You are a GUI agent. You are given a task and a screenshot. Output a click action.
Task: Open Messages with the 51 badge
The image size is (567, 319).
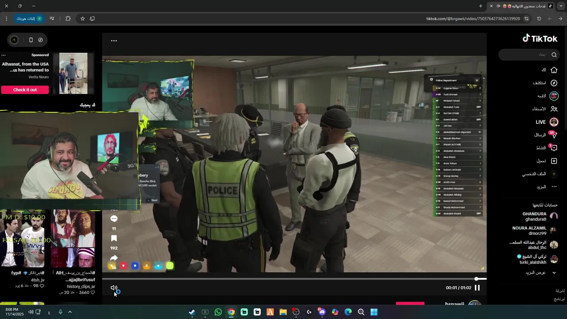tap(546, 135)
